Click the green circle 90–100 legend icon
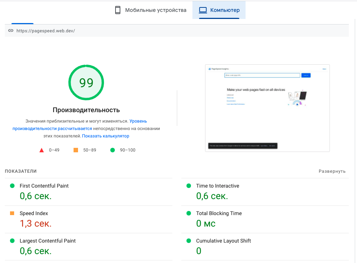The height and width of the screenshot is (263, 357). point(113,150)
